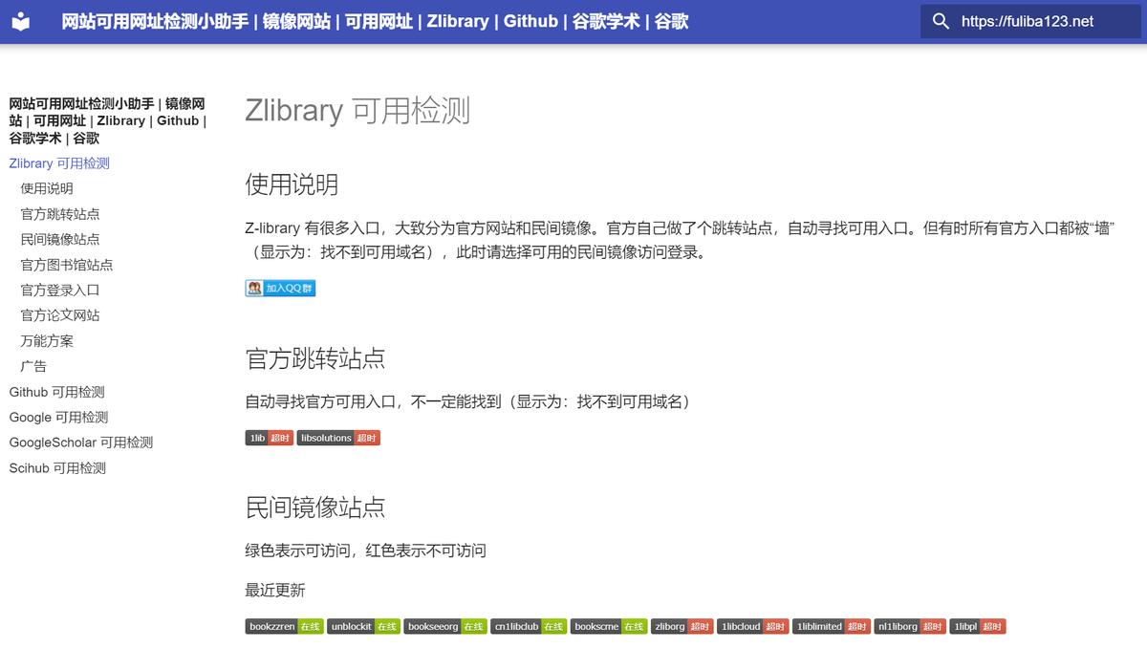The width and height of the screenshot is (1147, 648).
Task: Click the zliborg 超时 badge
Action: pyautogui.click(x=682, y=627)
